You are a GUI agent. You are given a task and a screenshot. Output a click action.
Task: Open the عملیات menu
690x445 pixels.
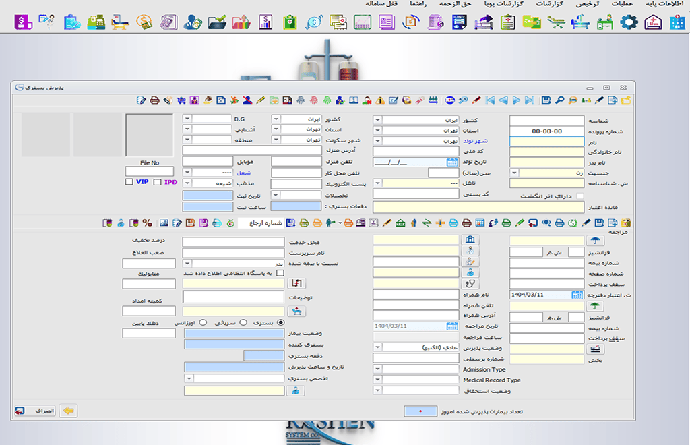[x=622, y=4]
